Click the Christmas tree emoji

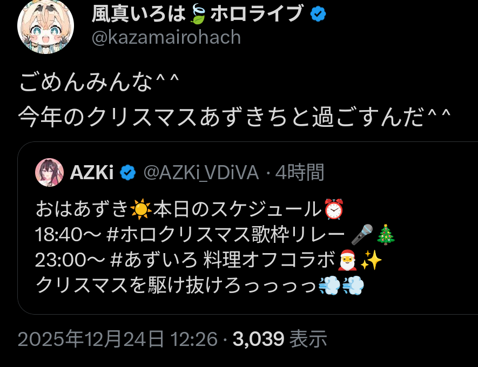386,235
